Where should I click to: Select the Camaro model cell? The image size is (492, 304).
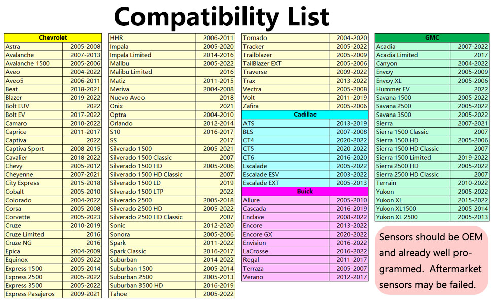coord(33,123)
